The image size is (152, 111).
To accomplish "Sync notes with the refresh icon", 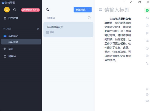I will coord(15,10).
